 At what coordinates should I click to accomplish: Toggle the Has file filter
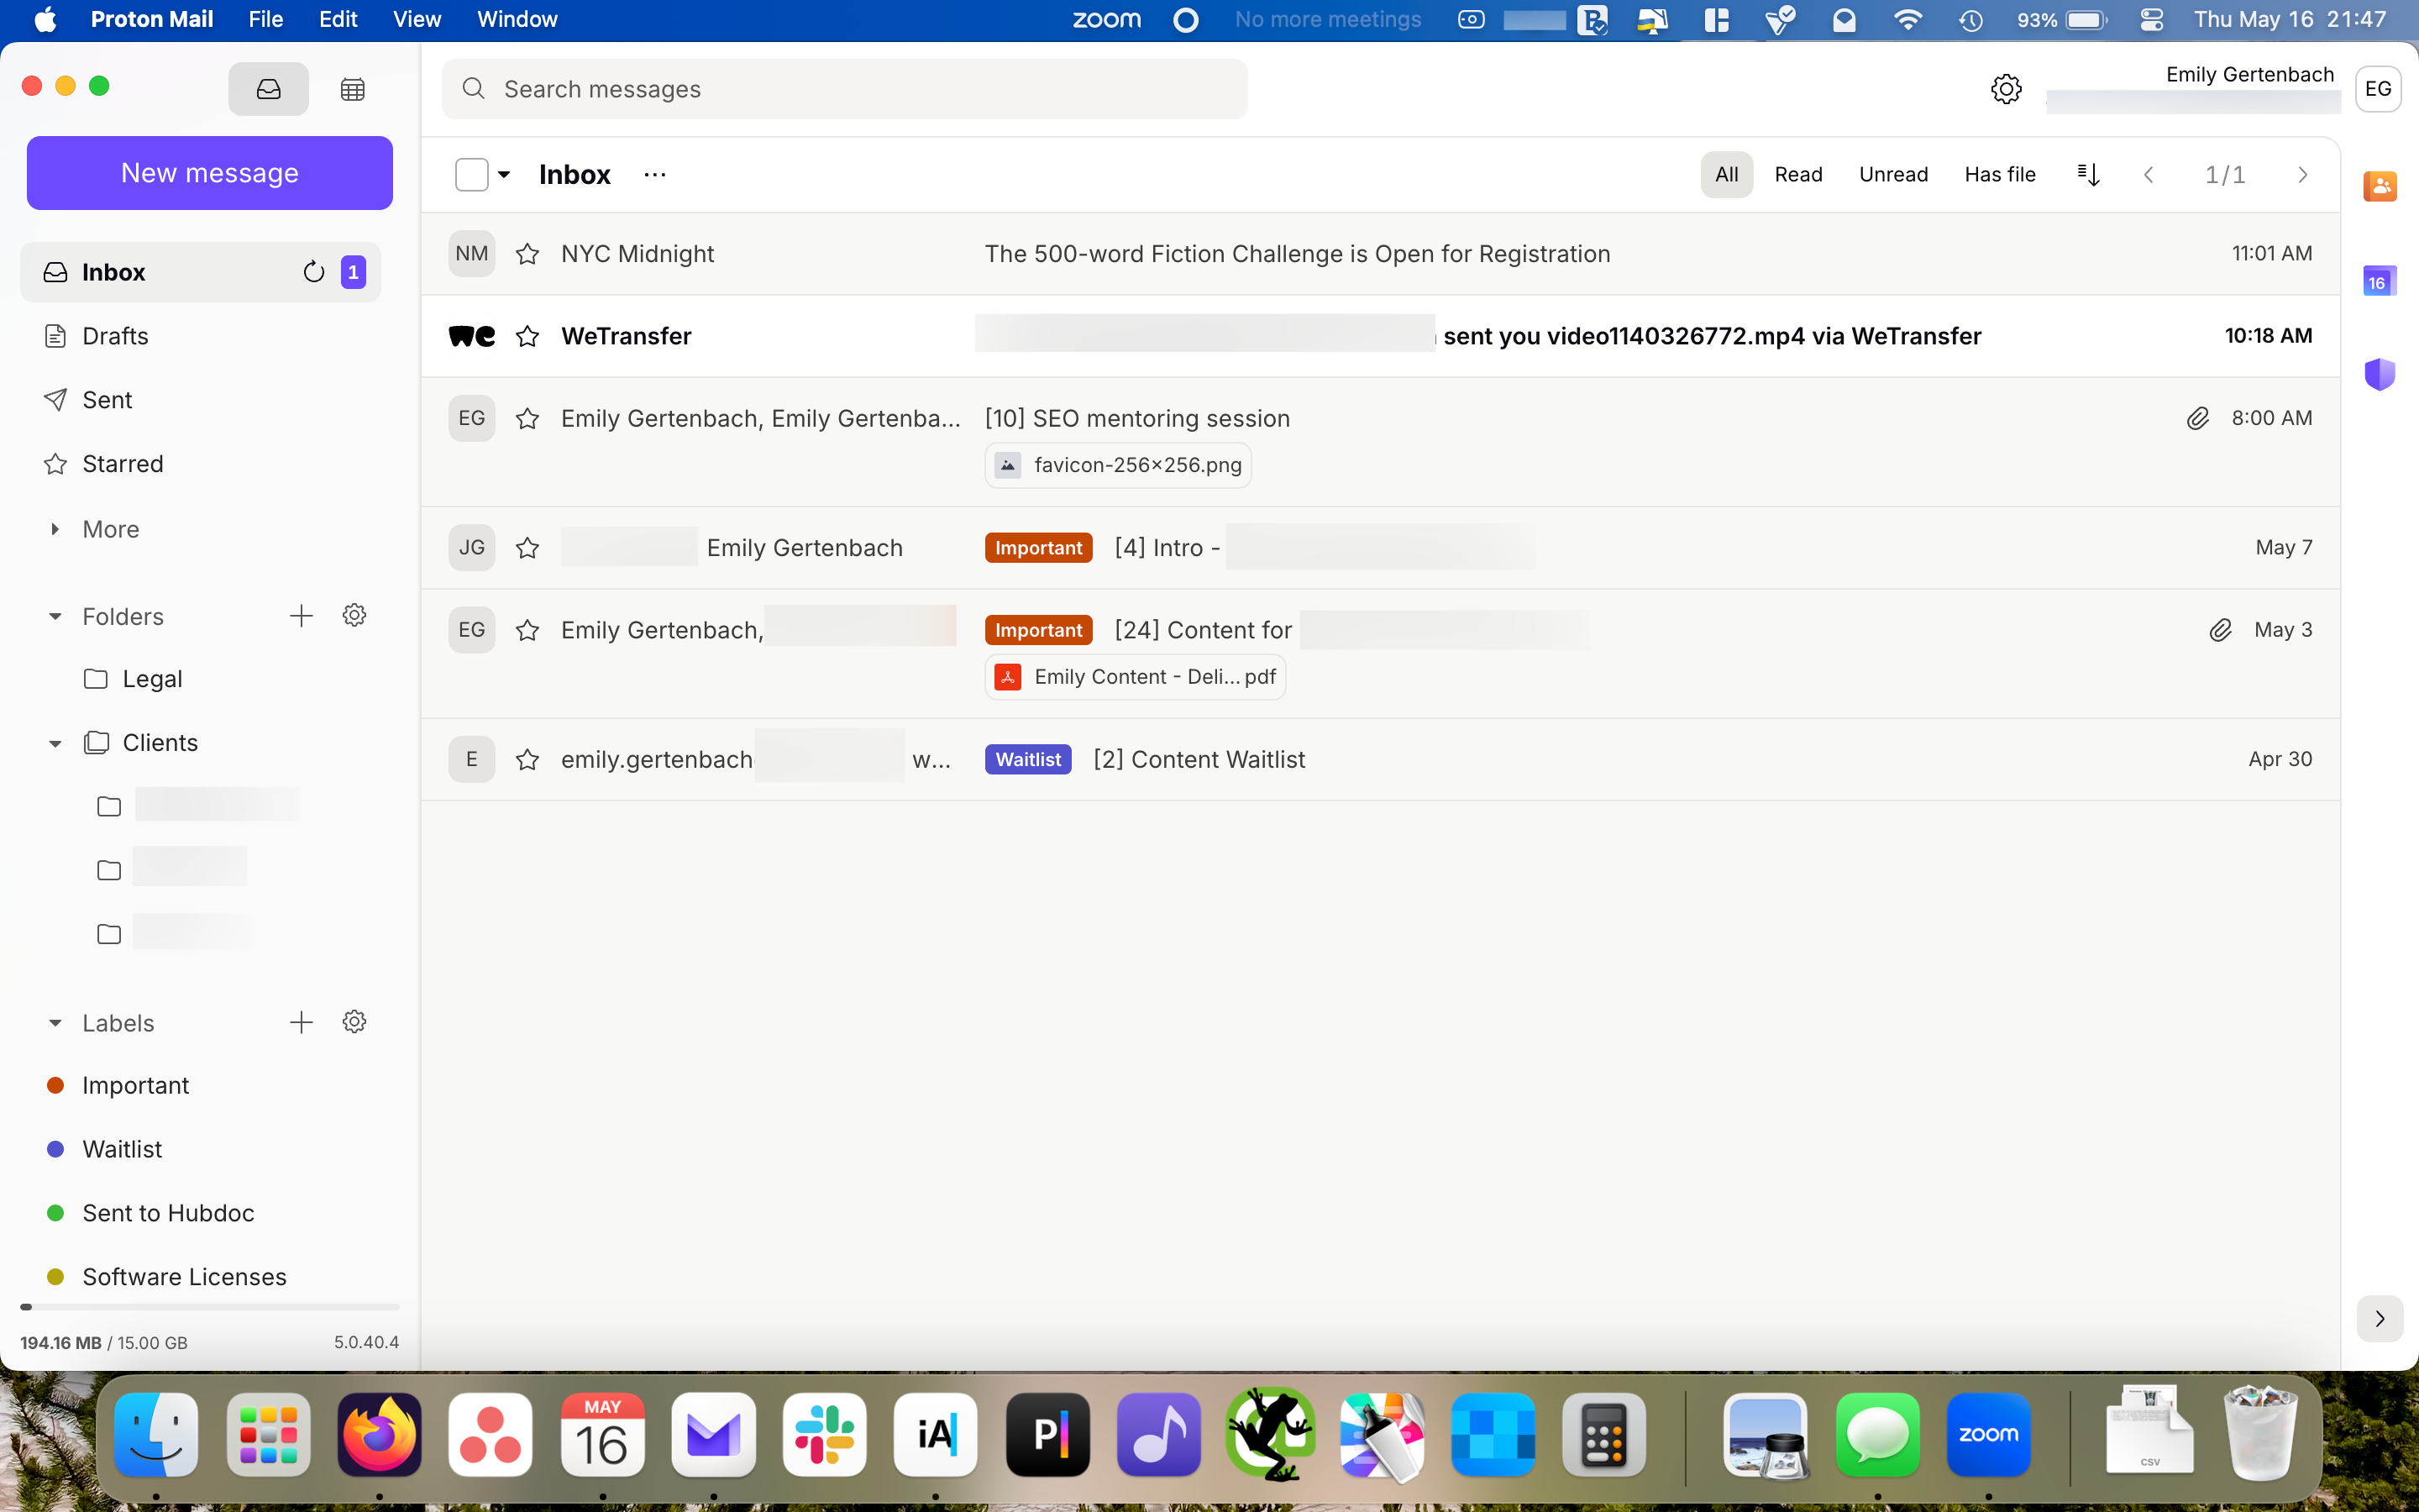pos(1999,175)
